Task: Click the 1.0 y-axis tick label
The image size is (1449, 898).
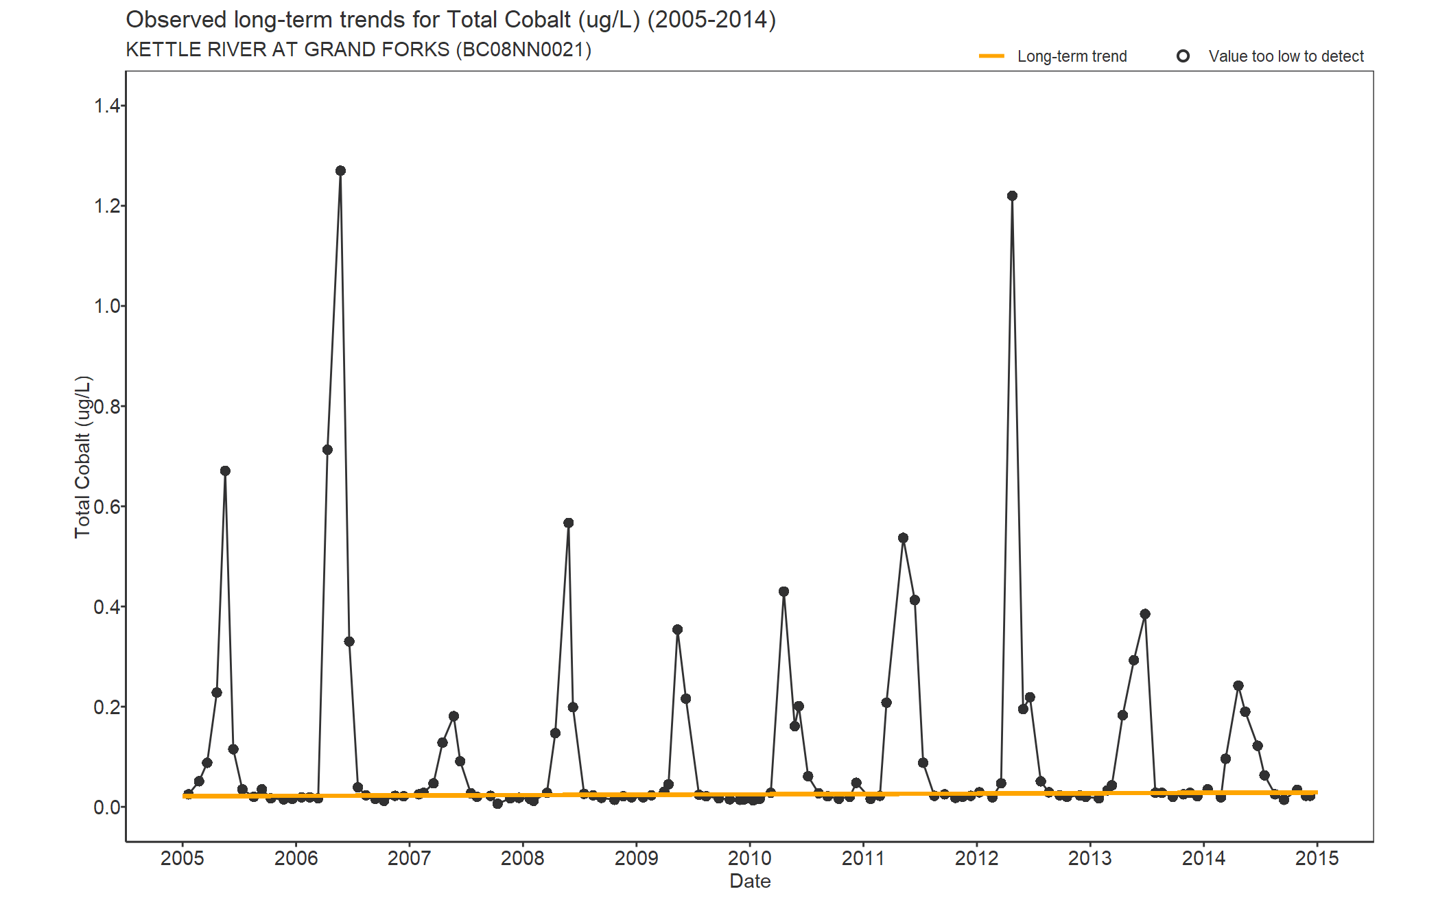Action: 107,306
